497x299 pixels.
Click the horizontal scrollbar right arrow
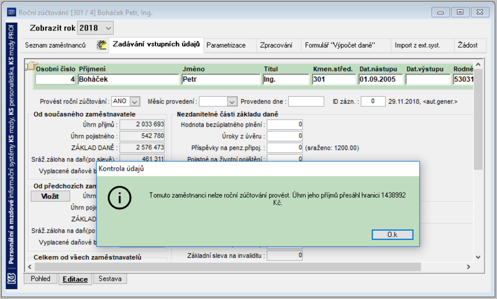[468, 267]
